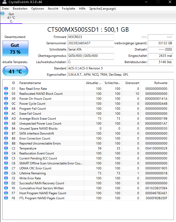
Task: Click the ID column header
Action: [13, 83]
